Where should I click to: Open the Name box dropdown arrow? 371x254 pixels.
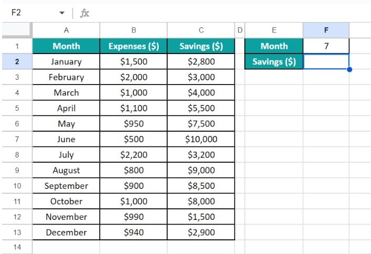[x=62, y=13]
